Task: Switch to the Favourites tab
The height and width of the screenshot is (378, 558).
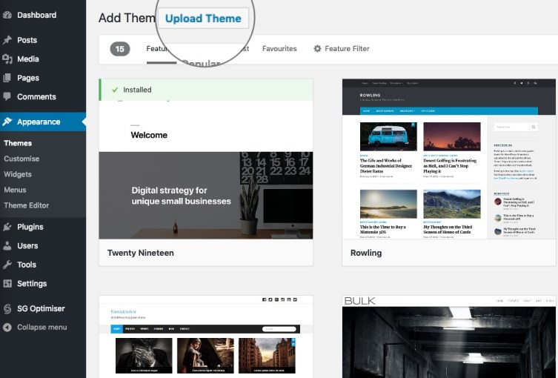Action: tap(279, 49)
